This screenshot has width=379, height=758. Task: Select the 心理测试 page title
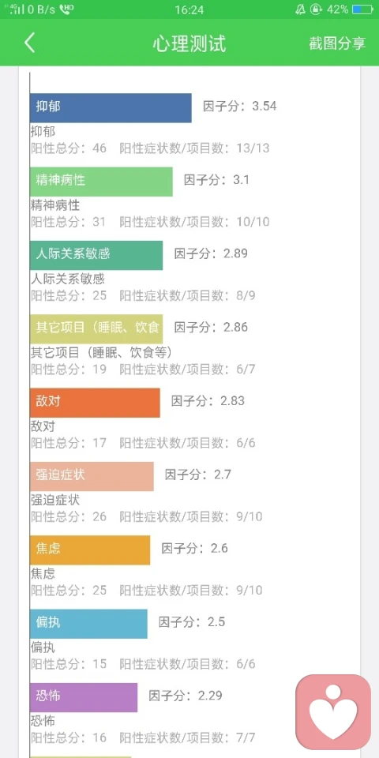click(189, 43)
